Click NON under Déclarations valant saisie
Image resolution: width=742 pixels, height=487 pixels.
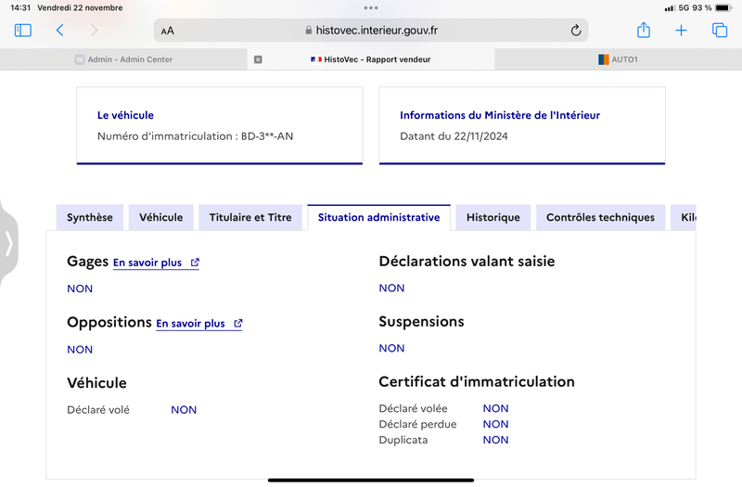click(391, 288)
